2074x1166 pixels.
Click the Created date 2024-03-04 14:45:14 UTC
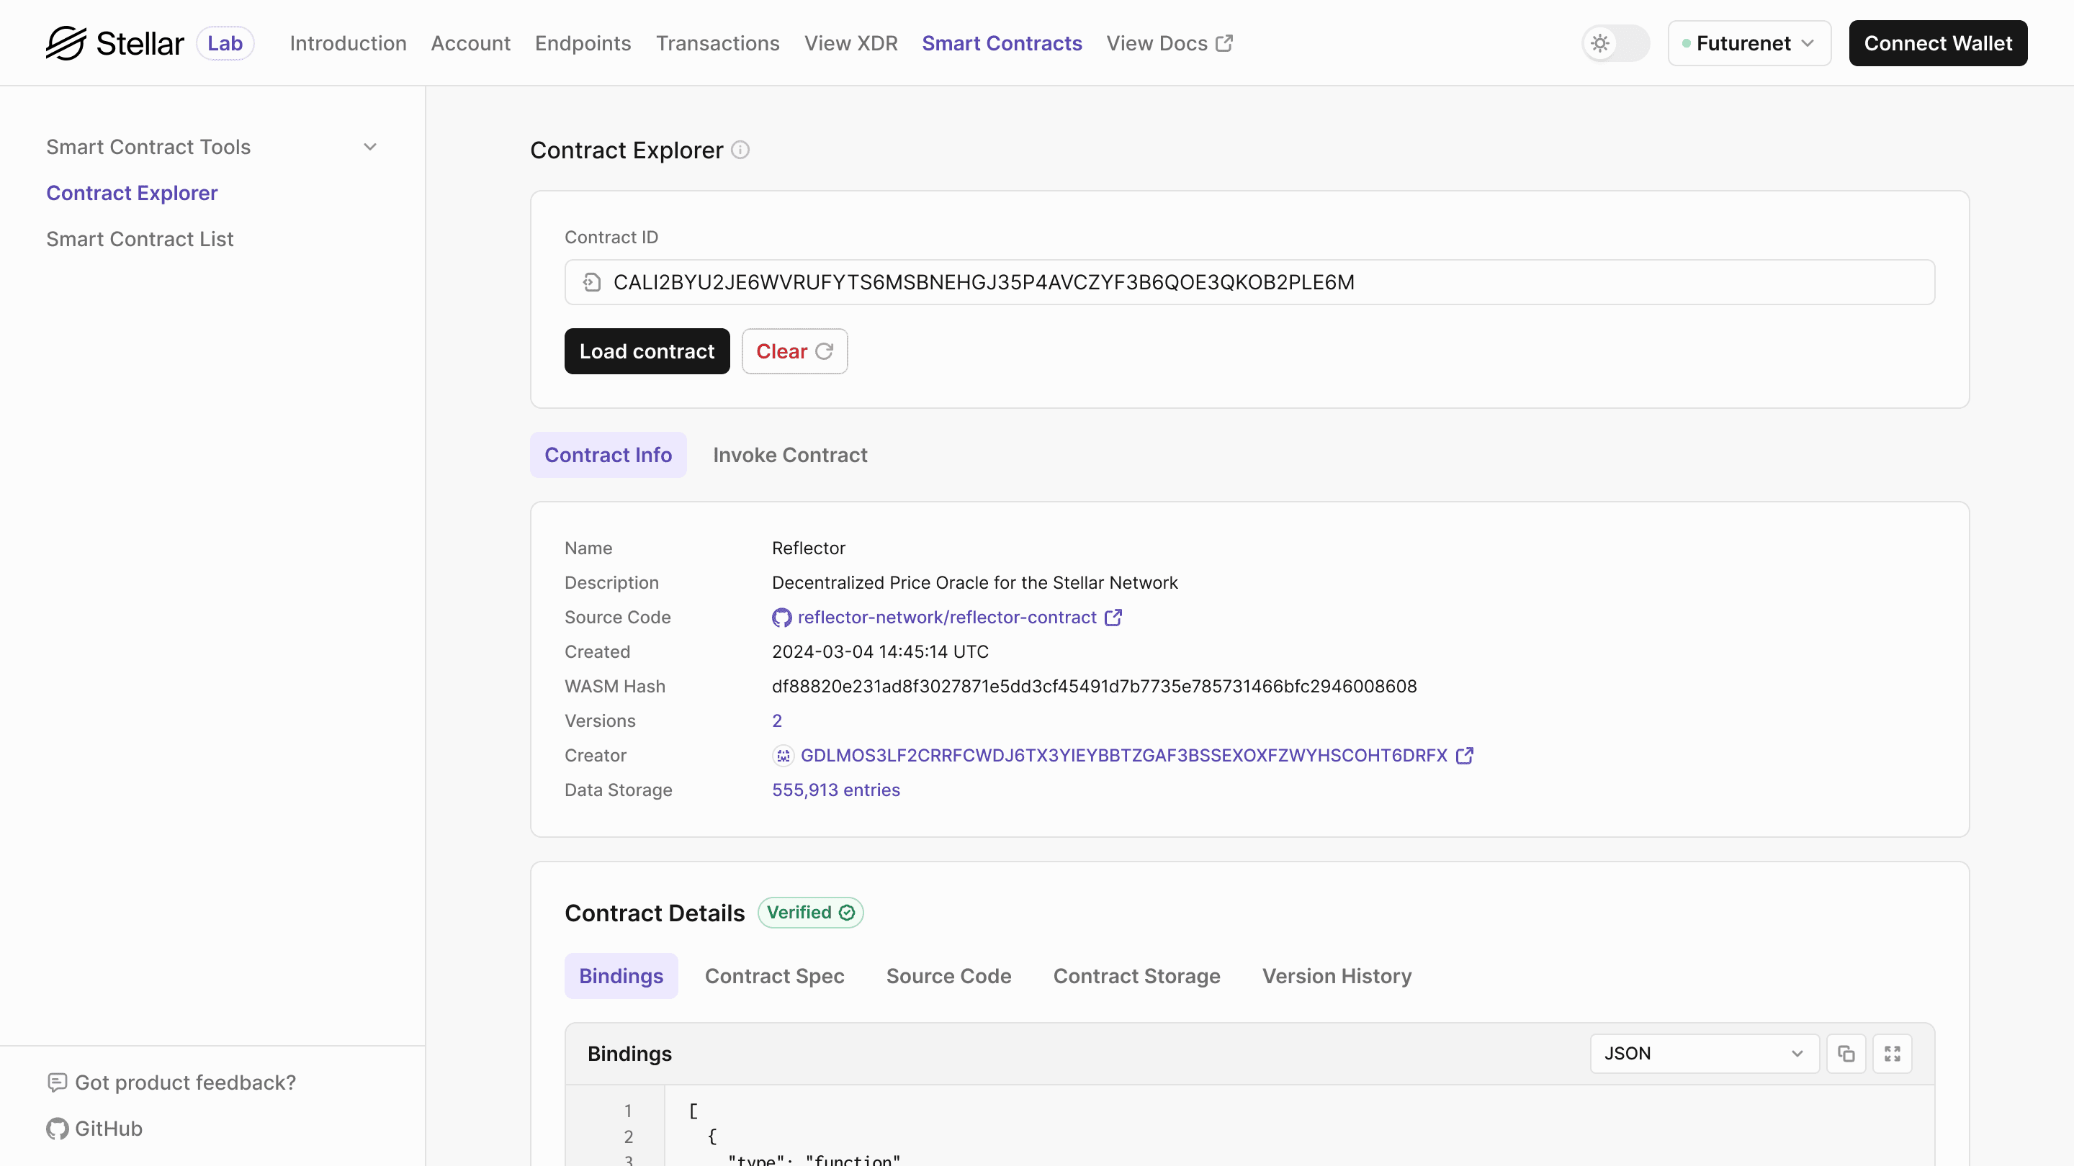[x=880, y=652]
